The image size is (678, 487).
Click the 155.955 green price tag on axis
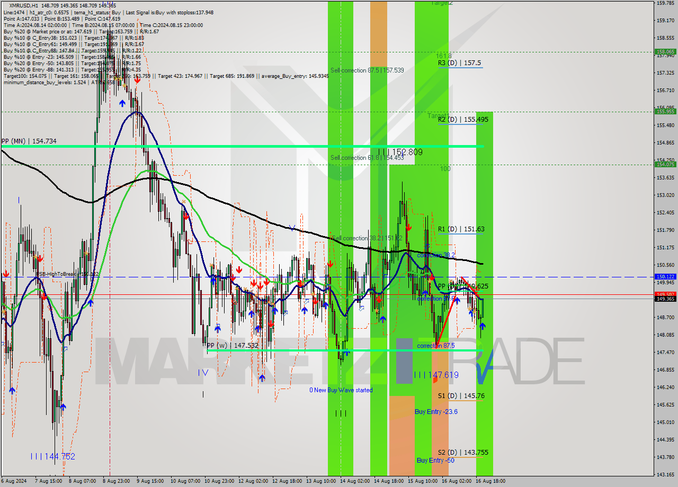[x=665, y=111]
